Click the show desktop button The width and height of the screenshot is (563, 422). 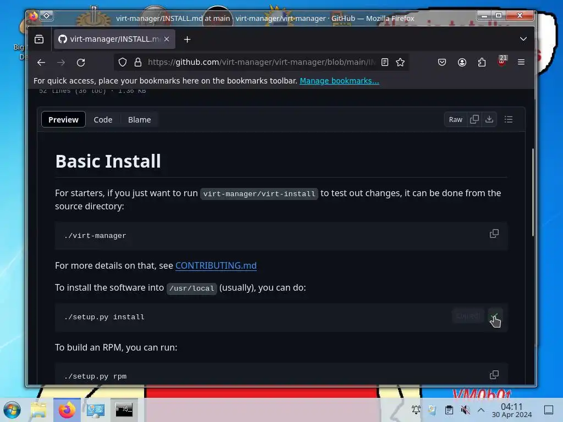point(549,410)
